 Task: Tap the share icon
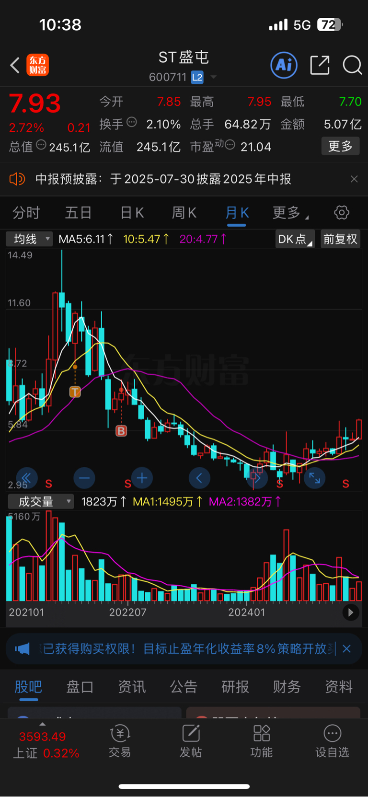320,65
